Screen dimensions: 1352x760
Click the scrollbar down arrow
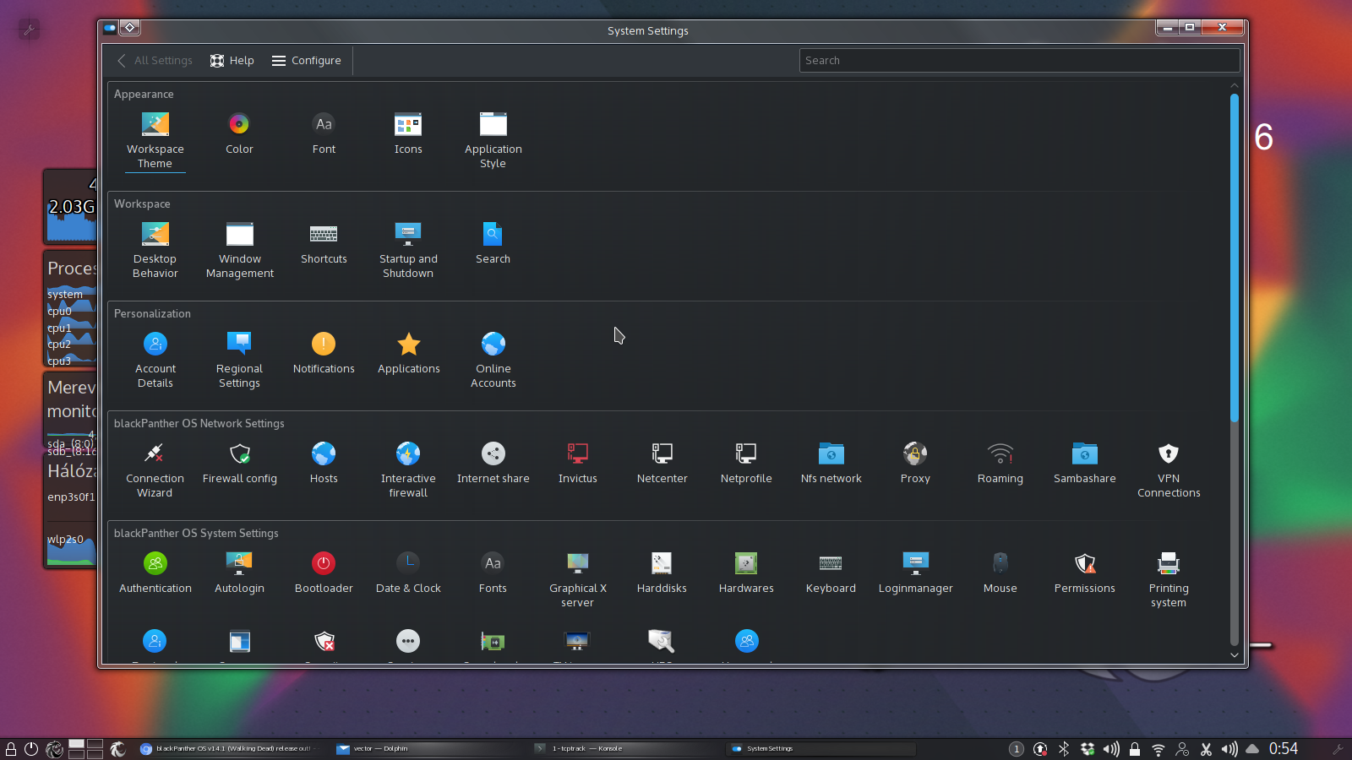pyautogui.click(x=1234, y=655)
